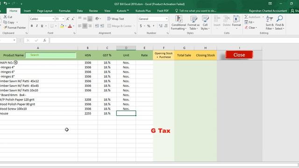Toggle Italic formatting

point(37,26)
